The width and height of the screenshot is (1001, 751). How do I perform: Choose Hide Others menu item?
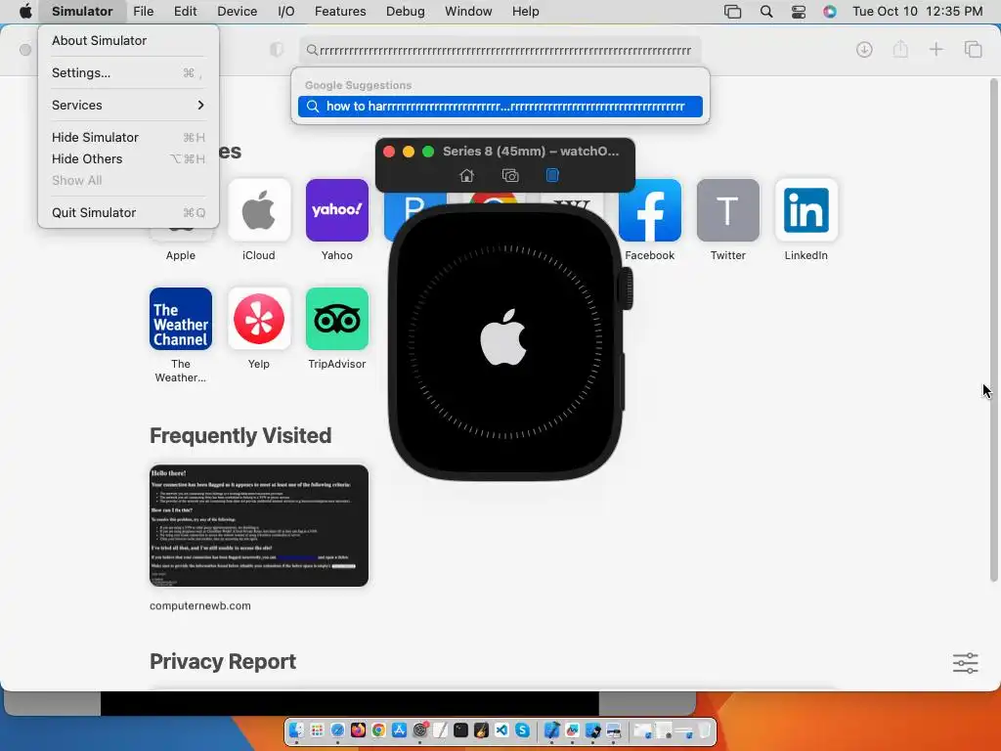(x=128, y=159)
